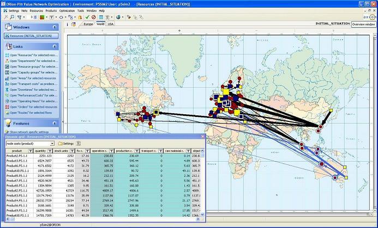Click the folder Settings button in Dynamic grid
This screenshot has width=378, height=228.
coord(66,144)
